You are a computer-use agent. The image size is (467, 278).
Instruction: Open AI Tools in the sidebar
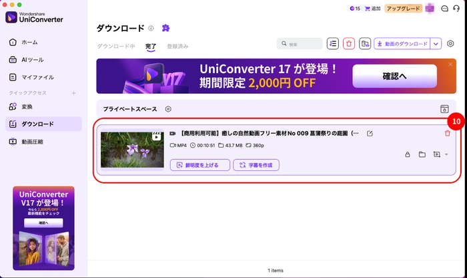click(26, 60)
